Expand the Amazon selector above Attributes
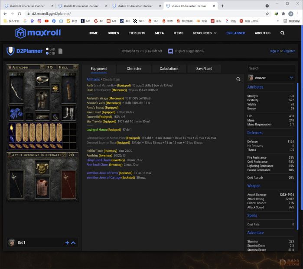Image resolution: width=303 pixels, height=269 pixels. (271, 78)
